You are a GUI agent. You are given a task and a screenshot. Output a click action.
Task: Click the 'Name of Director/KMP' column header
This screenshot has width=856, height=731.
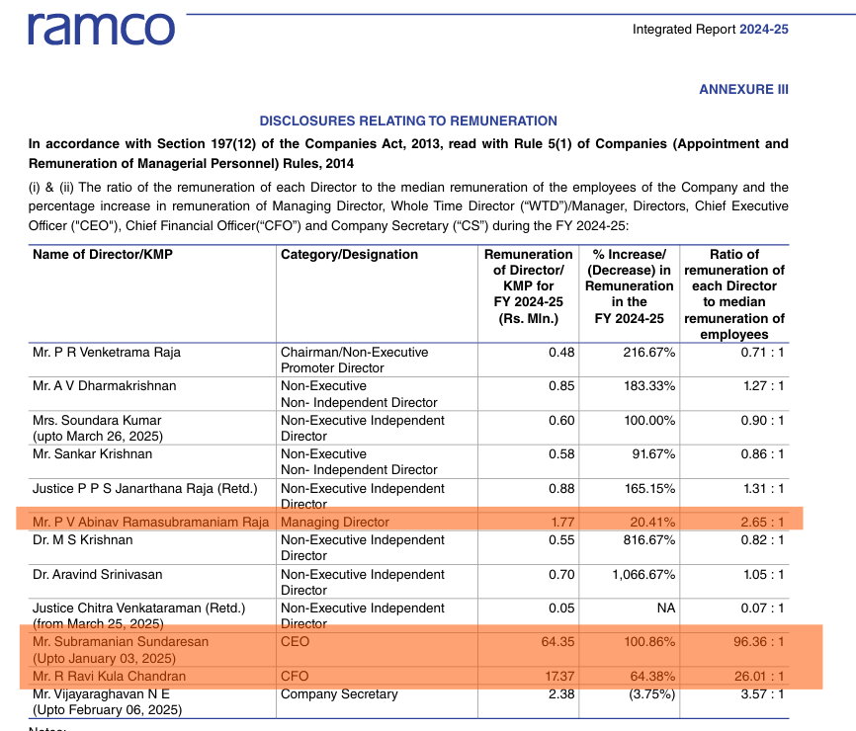[x=103, y=254]
